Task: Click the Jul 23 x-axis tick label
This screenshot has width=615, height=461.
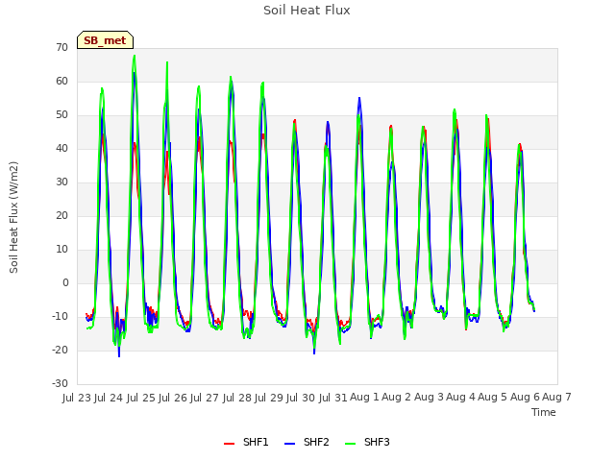Action: [77, 398]
